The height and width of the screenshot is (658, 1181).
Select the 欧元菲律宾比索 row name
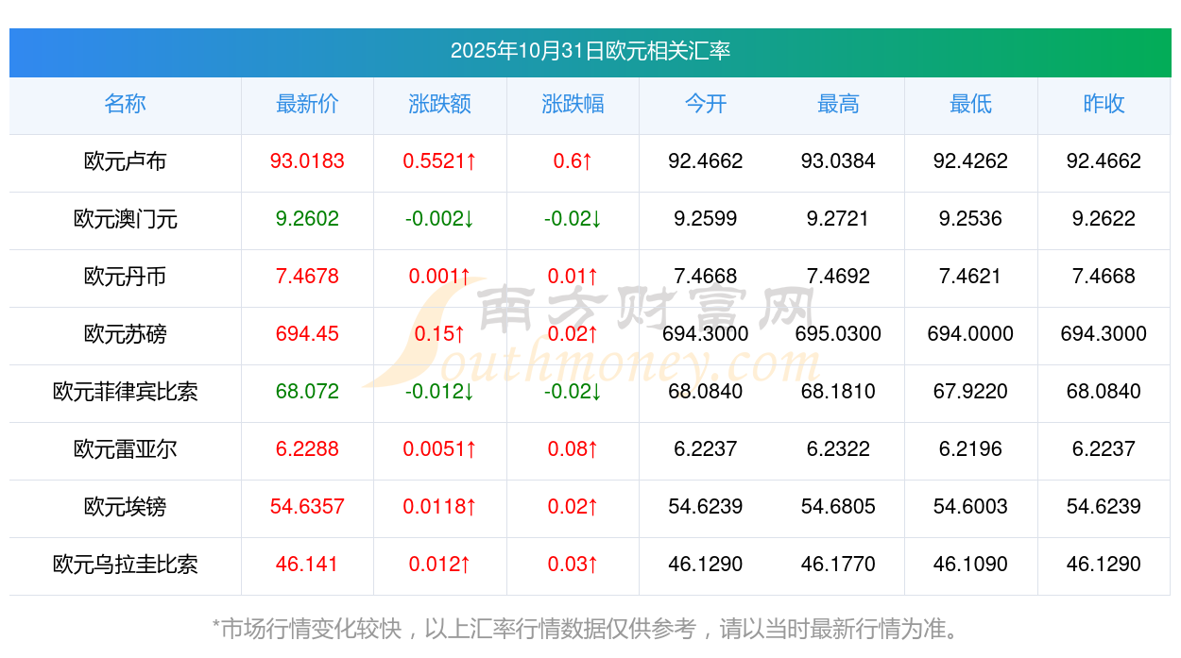coord(126,392)
